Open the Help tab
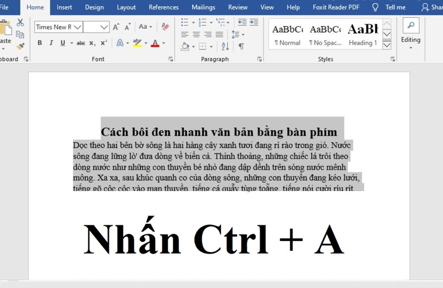 [x=293, y=7]
